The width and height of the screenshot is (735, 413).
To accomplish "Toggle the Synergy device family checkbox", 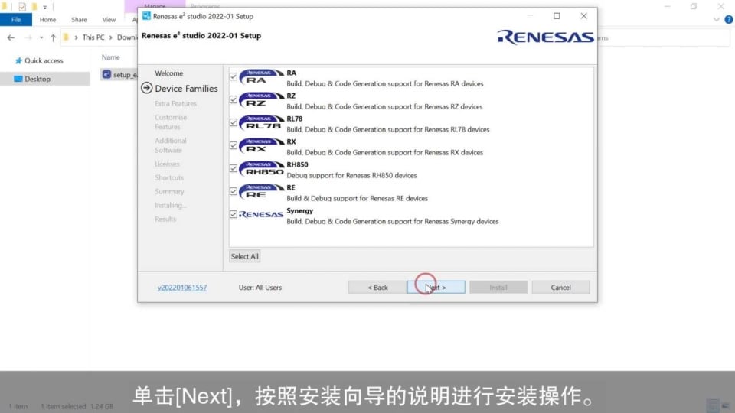I will [234, 214].
